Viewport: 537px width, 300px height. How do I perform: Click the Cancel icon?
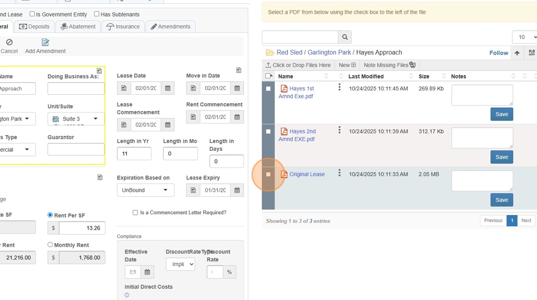tap(9, 43)
